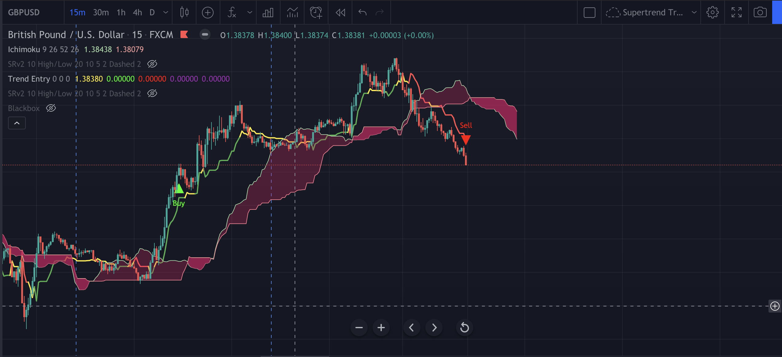The width and height of the screenshot is (782, 357).
Task: Open the Supertrend layout dropdown arrow
Action: click(694, 12)
